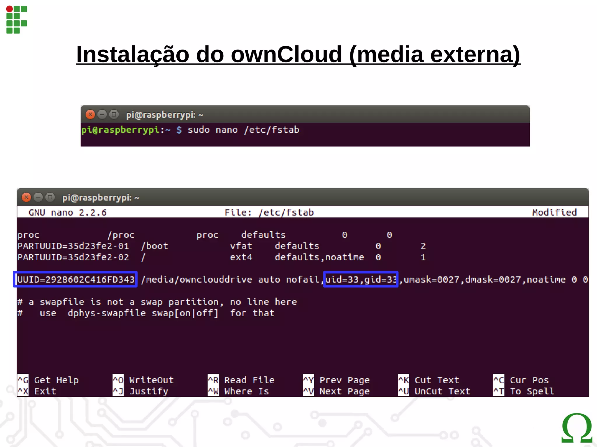Click the ^U UnCut Text shortcut
This screenshot has width=597, height=447.
tap(434, 391)
